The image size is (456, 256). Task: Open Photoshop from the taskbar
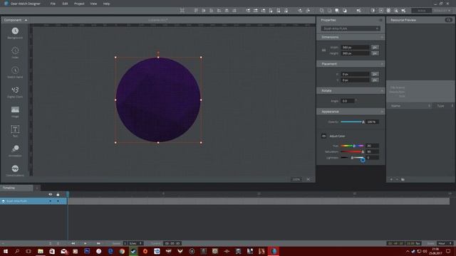87,251
